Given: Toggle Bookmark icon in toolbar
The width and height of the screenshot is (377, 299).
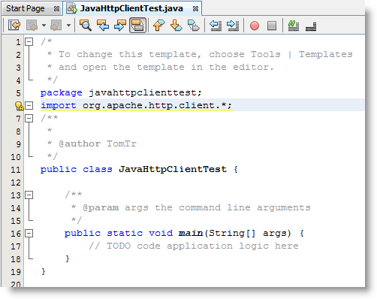Looking at the screenshot, I should pyautogui.click(x=194, y=26).
